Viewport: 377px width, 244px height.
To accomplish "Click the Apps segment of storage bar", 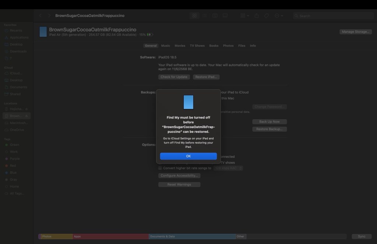I will coord(110,237).
